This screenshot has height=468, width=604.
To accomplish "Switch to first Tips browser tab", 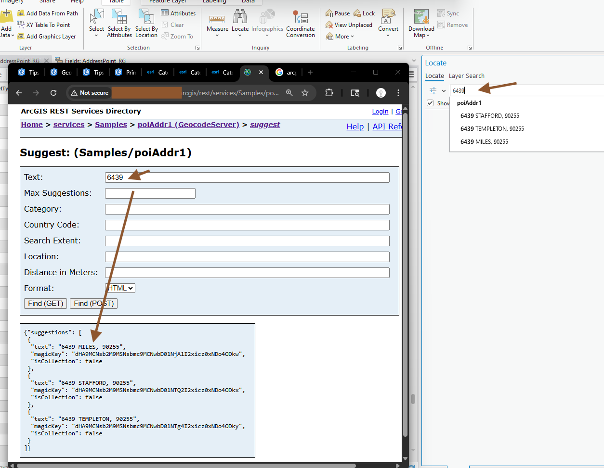I will point(29,72).
